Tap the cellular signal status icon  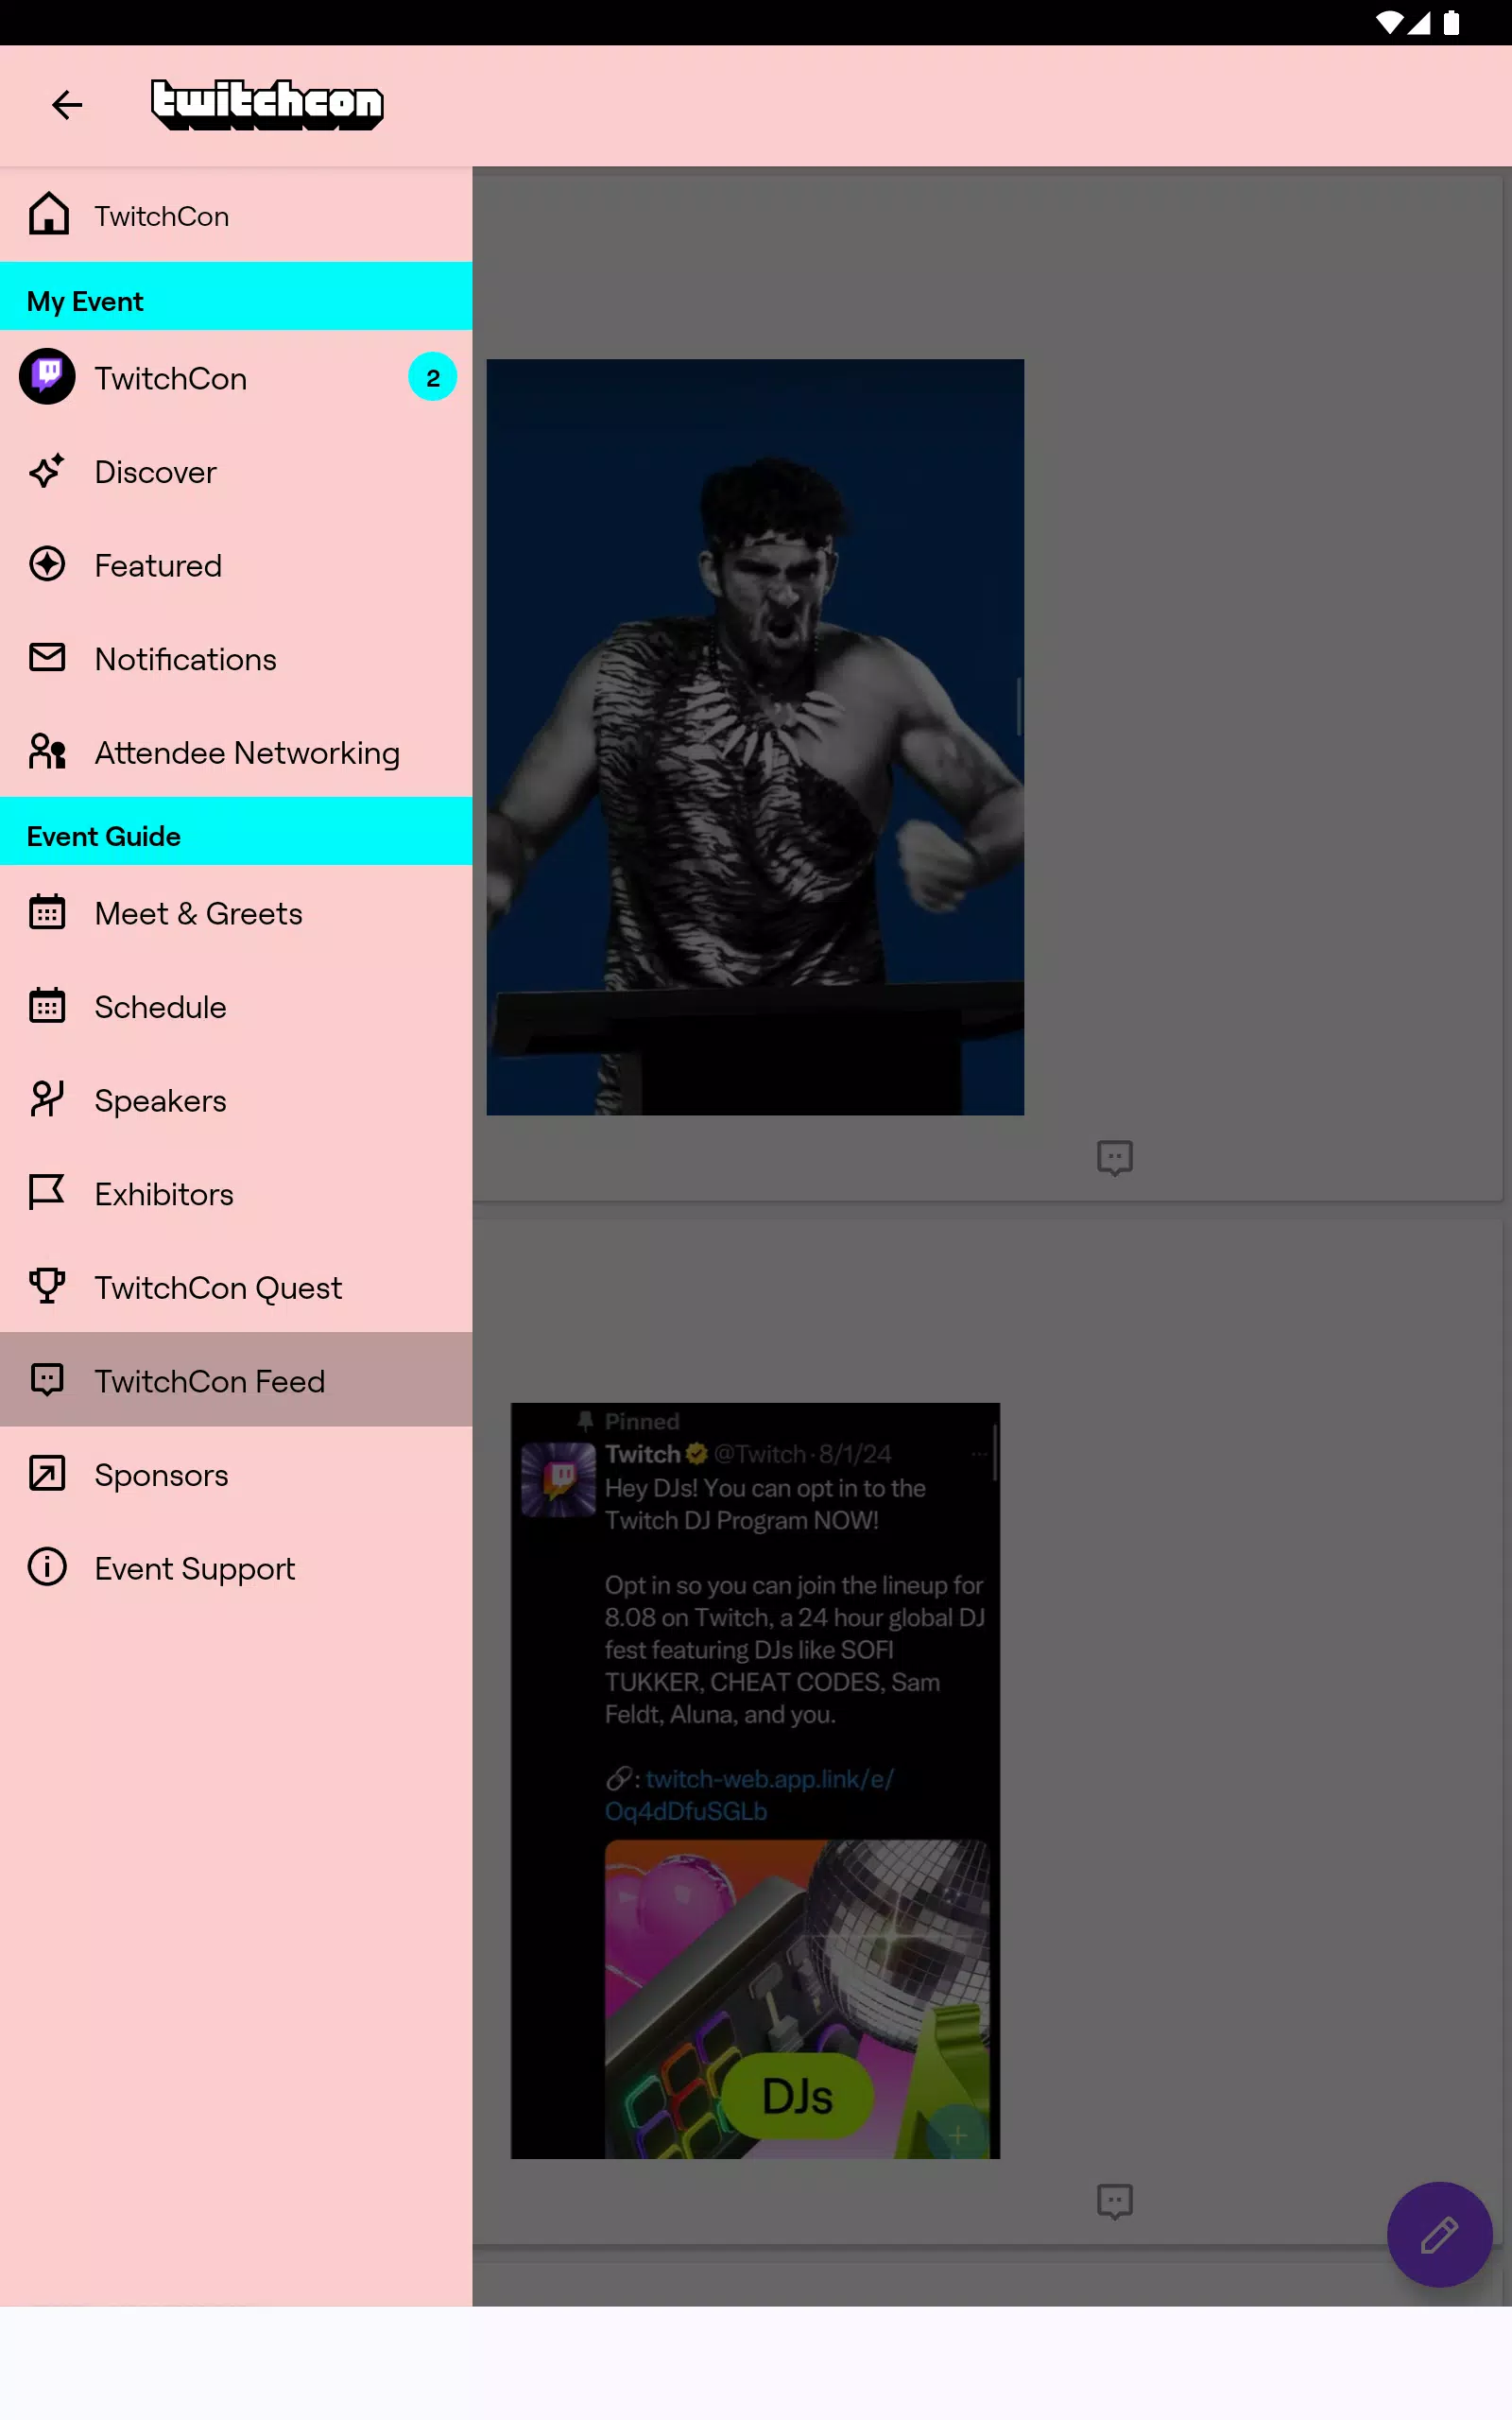1418,23
